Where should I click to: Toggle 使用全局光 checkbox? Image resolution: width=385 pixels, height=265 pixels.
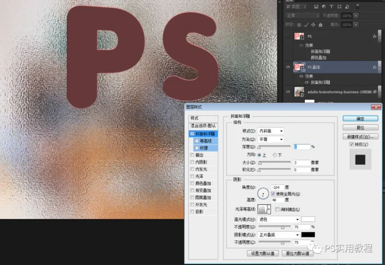(x=273, y=194)
